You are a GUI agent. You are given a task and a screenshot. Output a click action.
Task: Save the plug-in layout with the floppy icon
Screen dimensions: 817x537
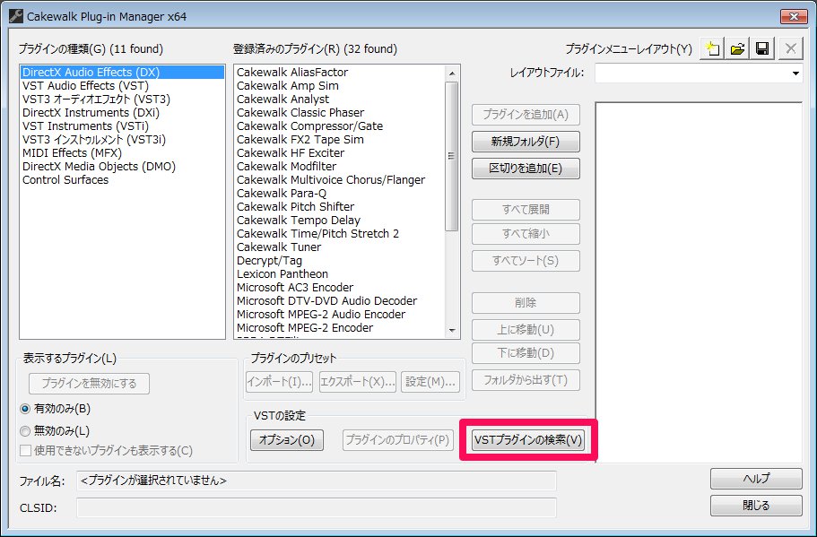tap(762, 49)
